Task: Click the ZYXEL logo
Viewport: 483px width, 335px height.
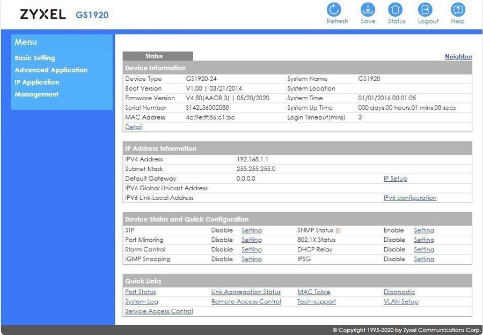Action: point(42,14)
